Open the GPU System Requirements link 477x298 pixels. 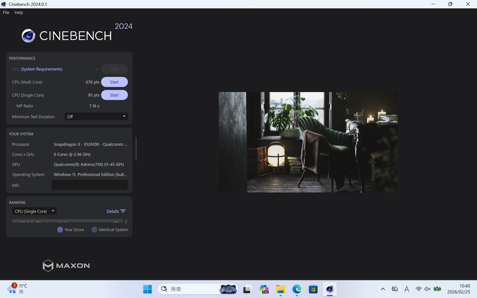point(42,69)
